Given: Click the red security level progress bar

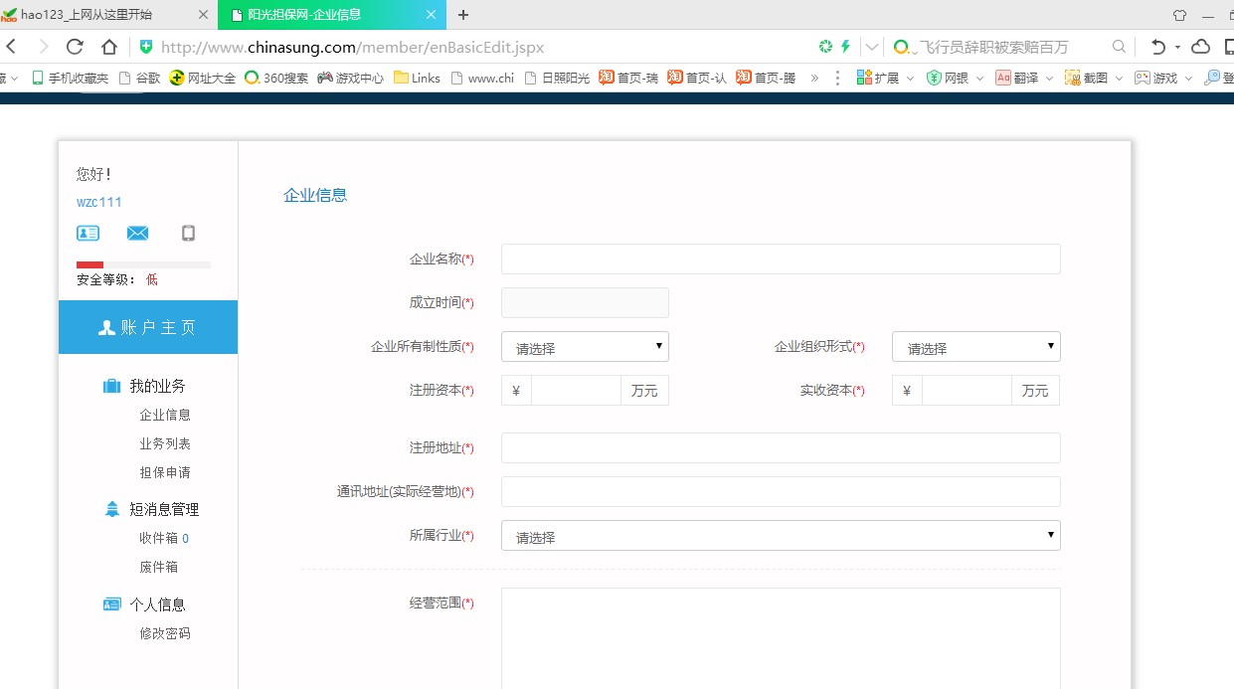Looking at the screenshot, I should click(x=90, y=264).
